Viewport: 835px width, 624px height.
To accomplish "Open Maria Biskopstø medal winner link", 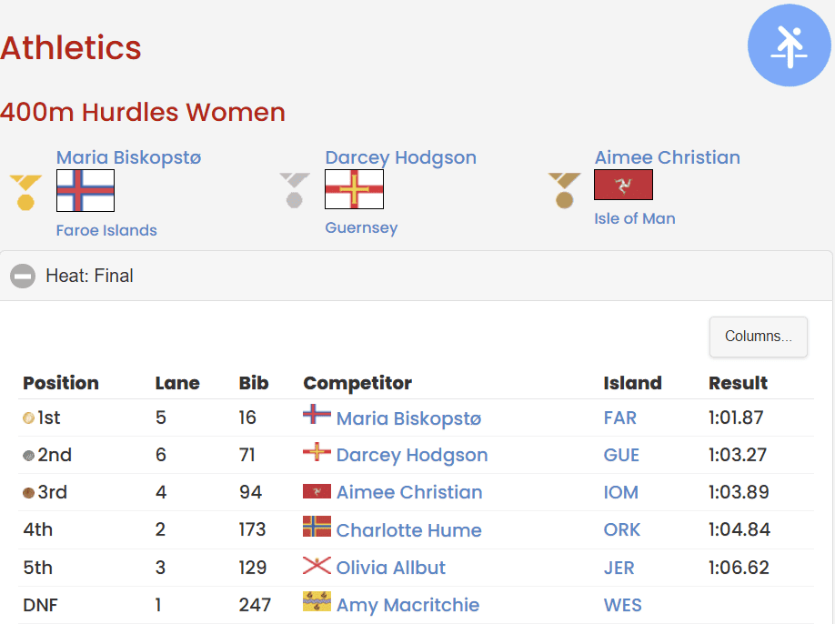I will (128, 157).
